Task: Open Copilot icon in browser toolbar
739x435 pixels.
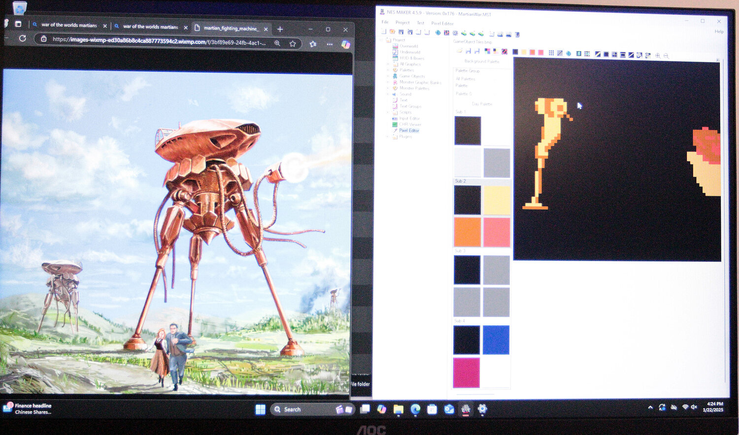Action: pos(346,44)
